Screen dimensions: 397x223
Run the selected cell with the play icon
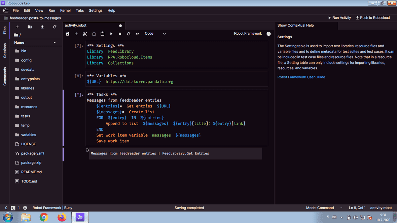pos(111,34)
